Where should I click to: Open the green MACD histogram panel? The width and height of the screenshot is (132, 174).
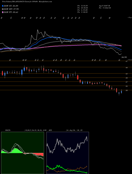coord(22,153)
